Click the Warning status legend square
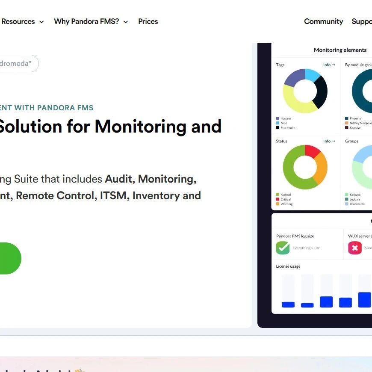 (278, 204)
